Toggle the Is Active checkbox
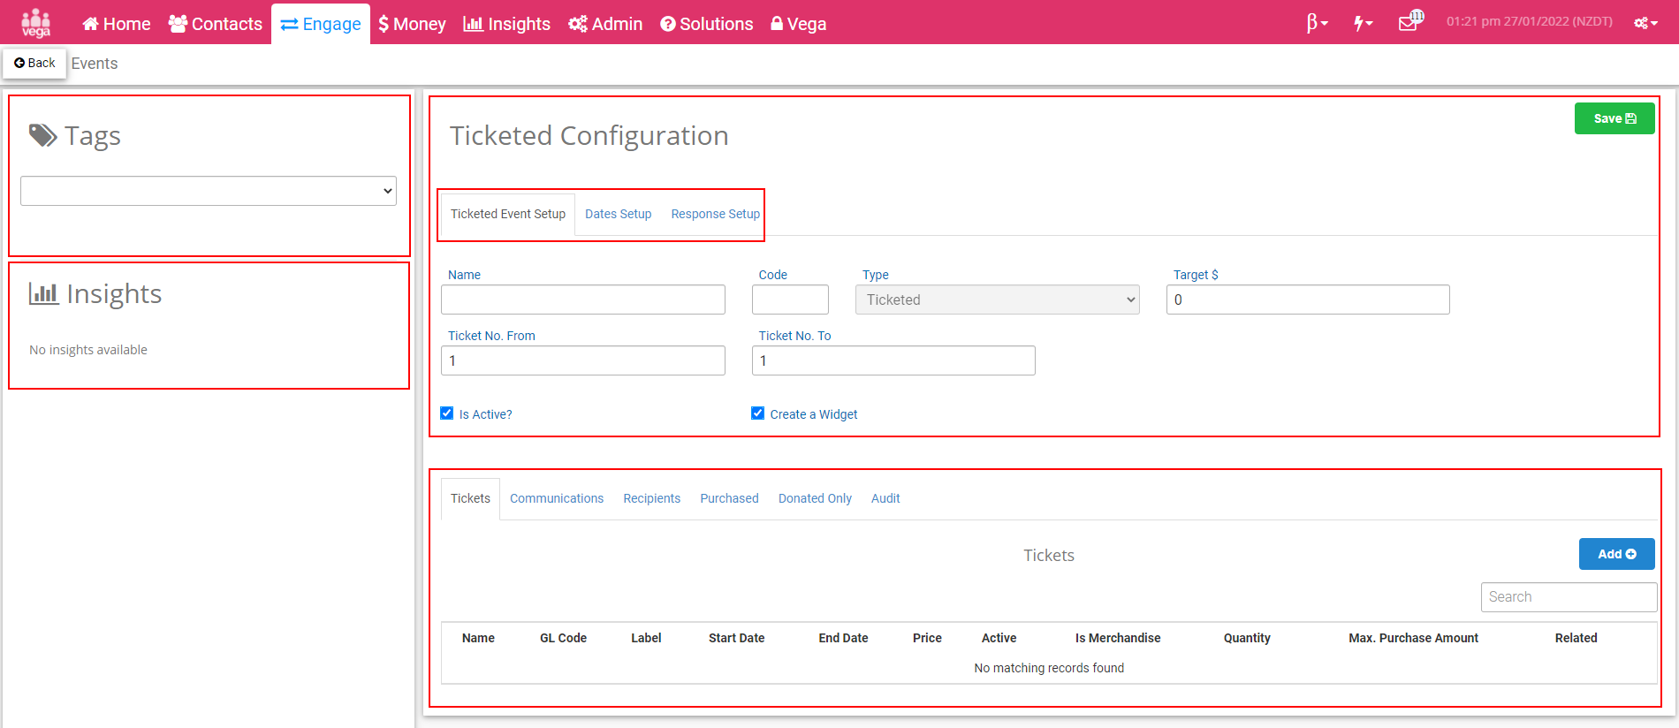Viewport: 1679px width, 728px height. click(x=447, y=413)
